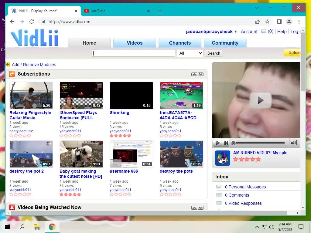Close the YouTube tab
The image size is (311, 233).
(x=148, y=11)
